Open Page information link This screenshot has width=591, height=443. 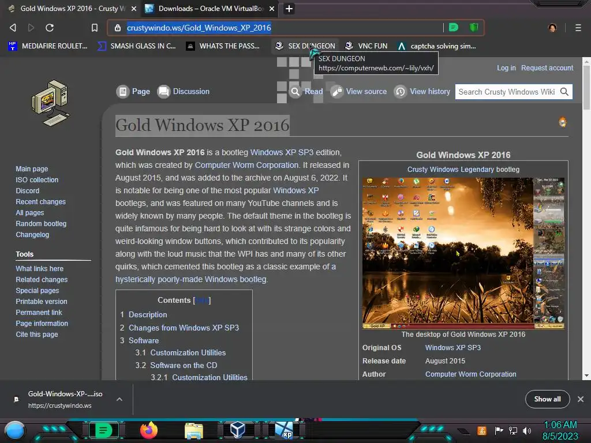(x=42, y=323)
